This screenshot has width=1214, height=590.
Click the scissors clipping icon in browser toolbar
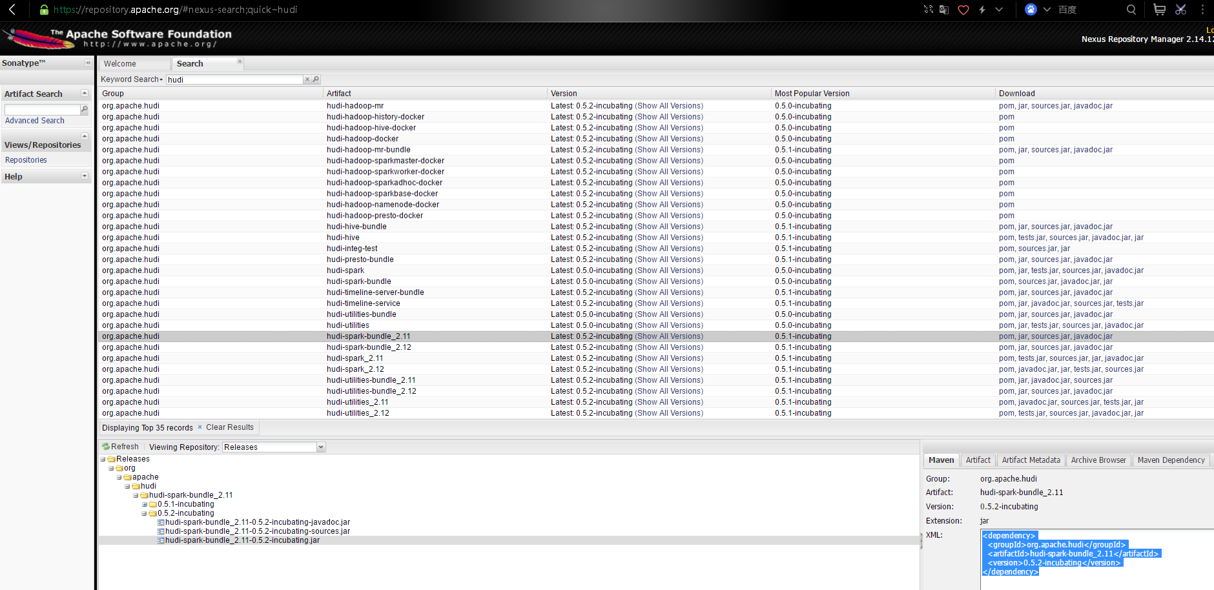tap(1180, 10)
